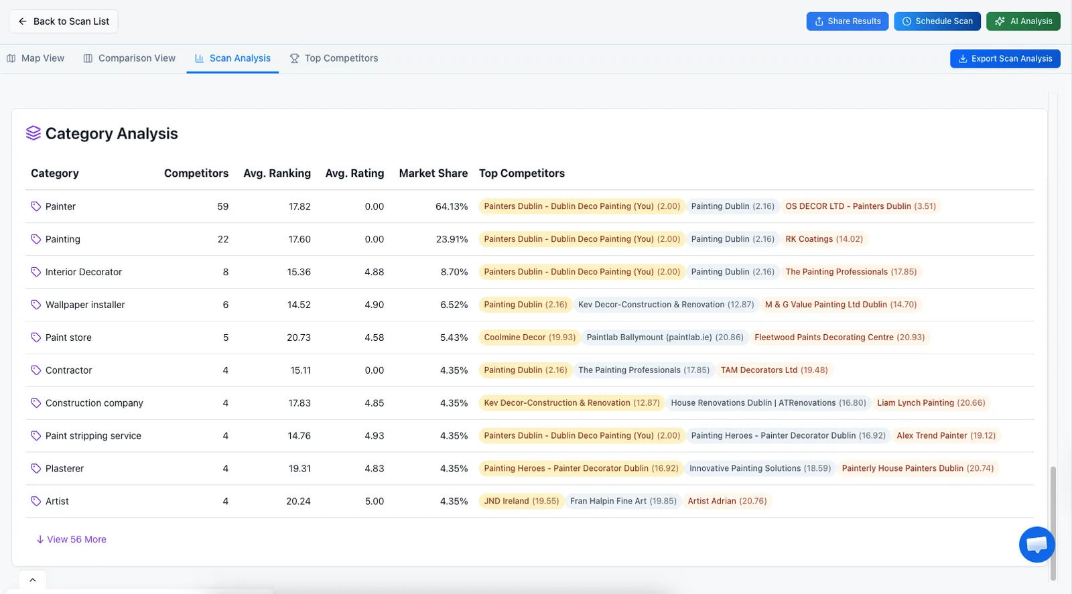Click Paintlab Ballymount (paintlab.ie) chip
The height and width of the screenshot is (594, 1072).
(x=665, y=338)
